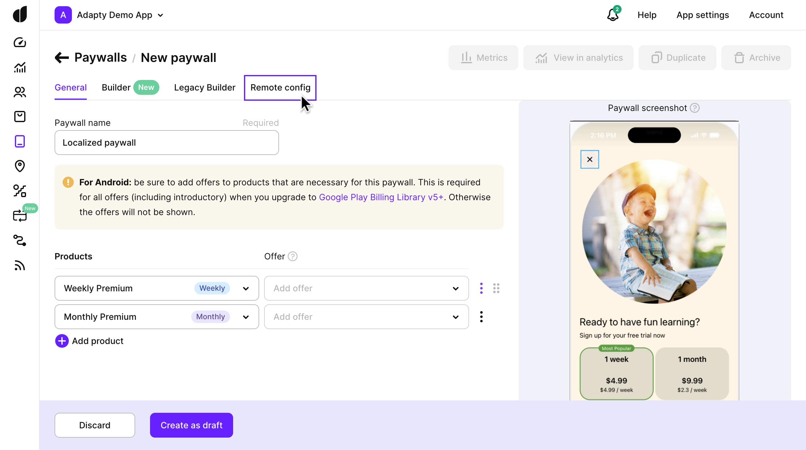Expand the Weekly Premium product dropdown

click(x=246, y=288)
